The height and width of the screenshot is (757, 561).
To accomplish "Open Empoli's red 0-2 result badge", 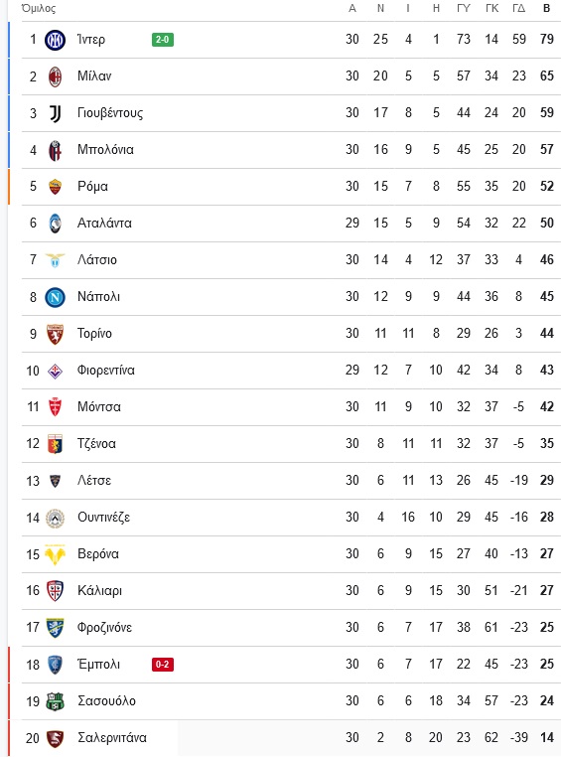I will pos(163,665).
